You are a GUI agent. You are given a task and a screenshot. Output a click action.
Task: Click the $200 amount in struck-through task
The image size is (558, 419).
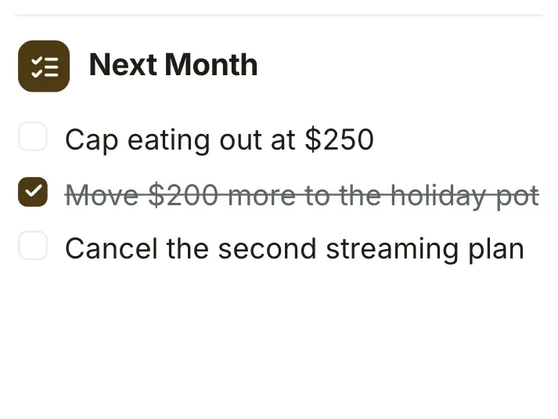tap(183, 195)
